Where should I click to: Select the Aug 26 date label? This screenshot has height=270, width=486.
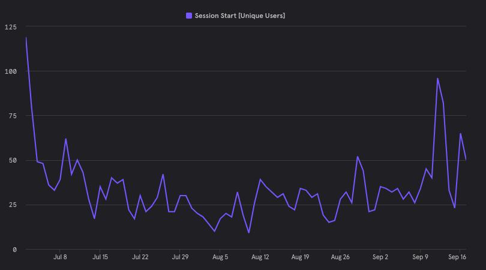pyautogui.click(x=340, y=257)
